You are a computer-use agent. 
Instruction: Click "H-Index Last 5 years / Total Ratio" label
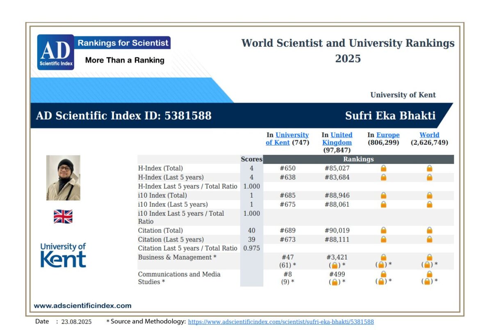[187, 186]
